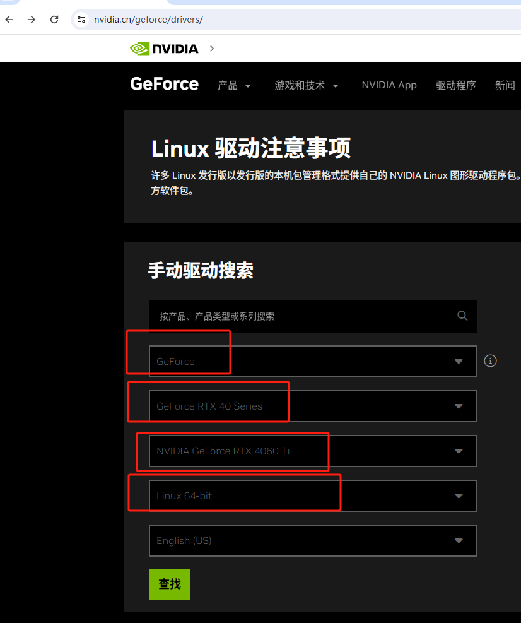The width and height of the screenshot is (521, 623).
Task: Click the 手动驱动搜索 heading
Action: (x=201, y=271)
